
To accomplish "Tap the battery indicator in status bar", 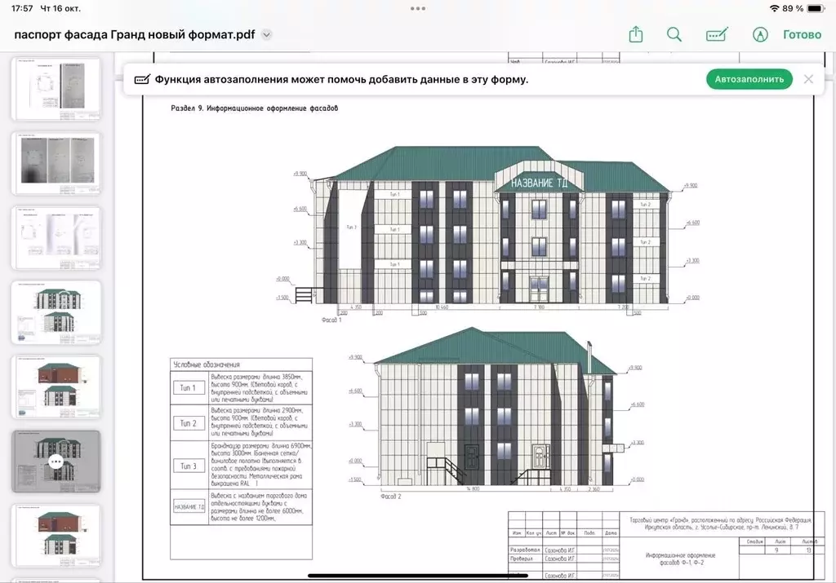I will [816, 8].
